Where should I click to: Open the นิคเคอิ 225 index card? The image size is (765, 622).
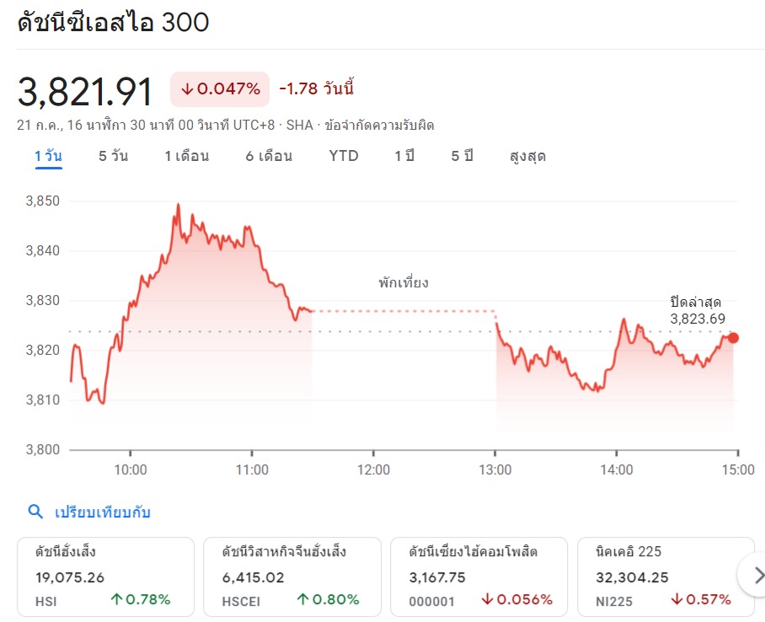click(x=666, y=576)
